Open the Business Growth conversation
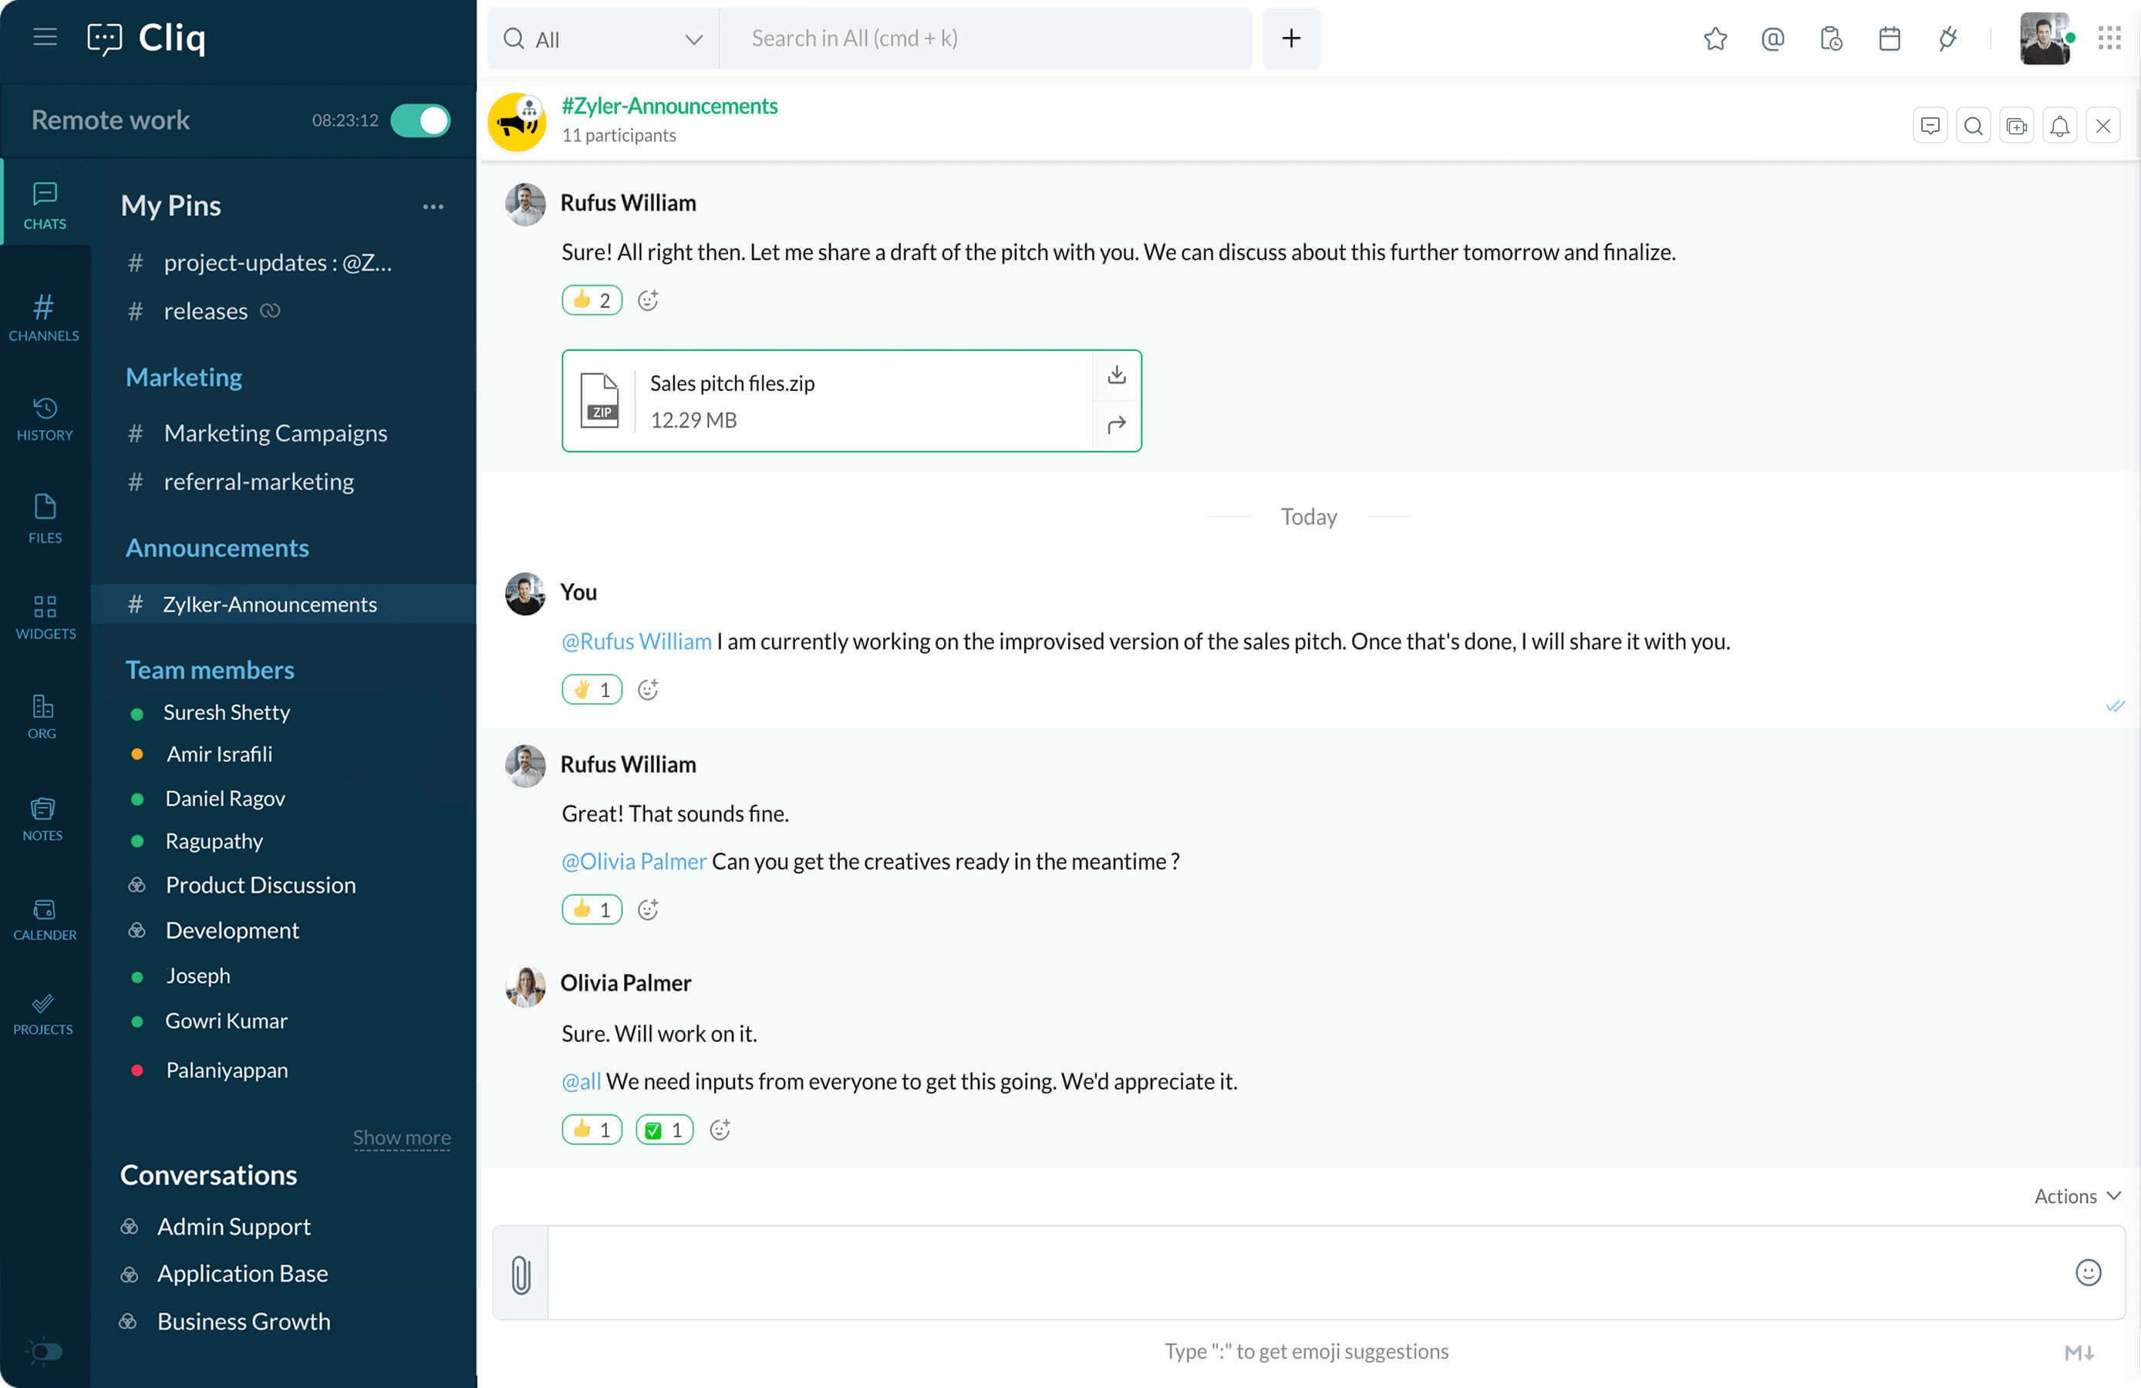Screen dimensions: 2141x1388 tap(244, 1322)
